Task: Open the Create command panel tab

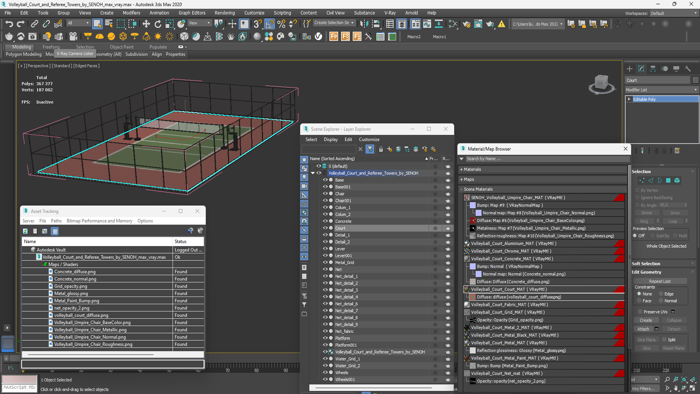Action: [x=630, y=69]
